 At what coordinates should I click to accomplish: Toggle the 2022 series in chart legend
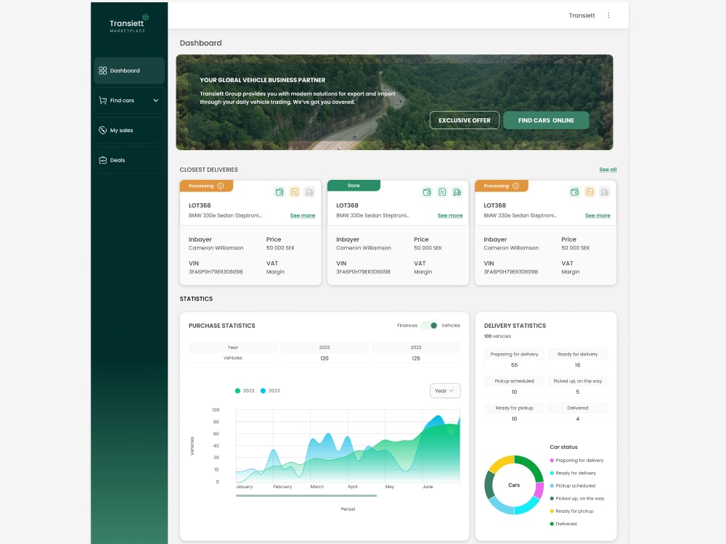[x=270, y=391]
